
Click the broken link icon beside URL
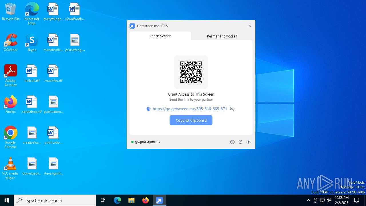pos(232,109)
